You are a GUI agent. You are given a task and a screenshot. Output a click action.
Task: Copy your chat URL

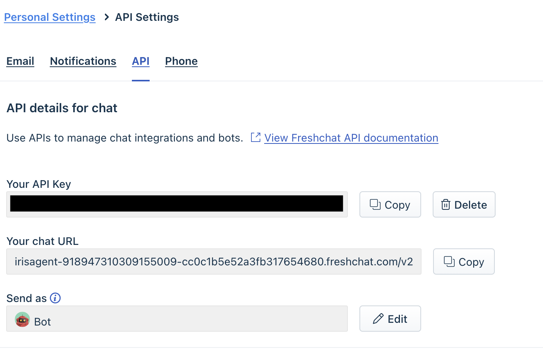tap(464, 261)
